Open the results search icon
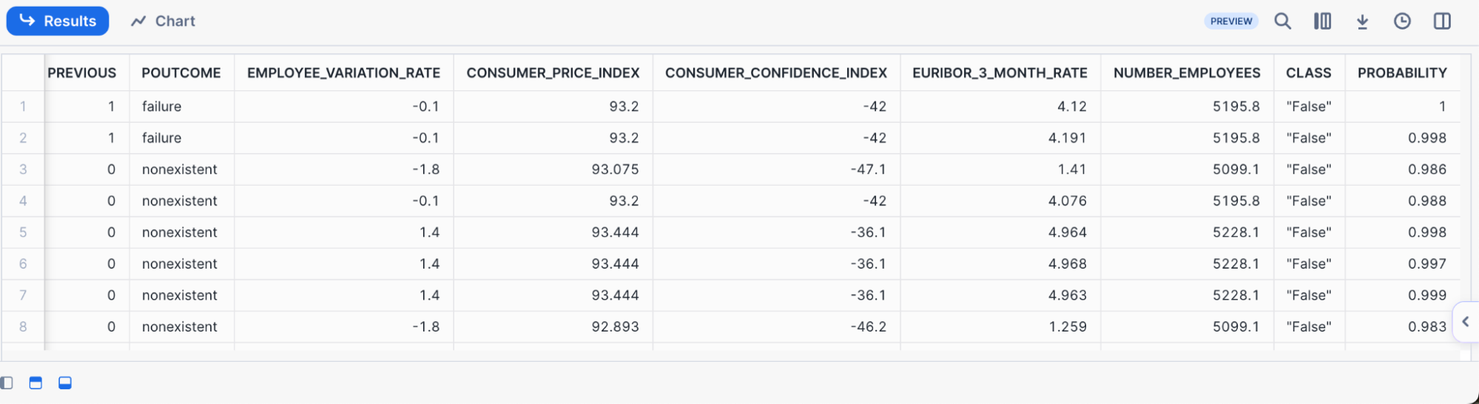The width and height of the screenshot is (1479, 404). [1282, 21]
